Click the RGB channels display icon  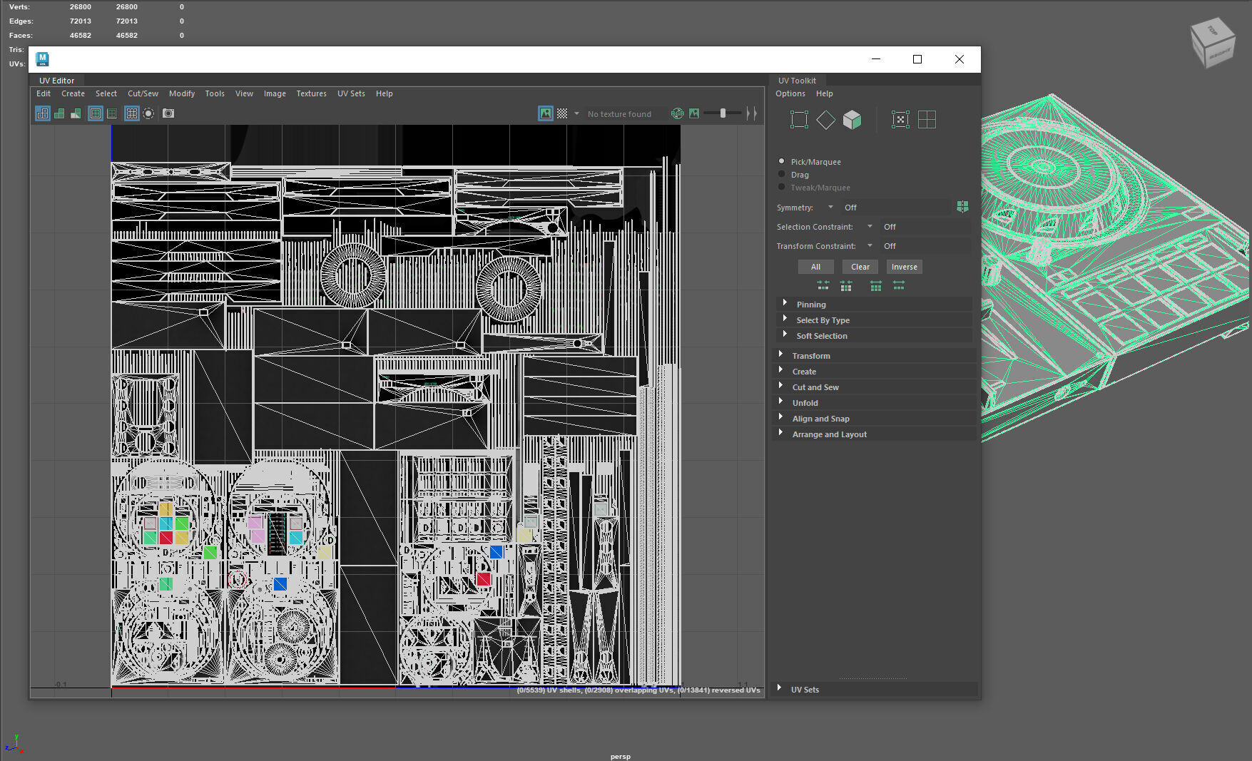[x=677, y=113]
